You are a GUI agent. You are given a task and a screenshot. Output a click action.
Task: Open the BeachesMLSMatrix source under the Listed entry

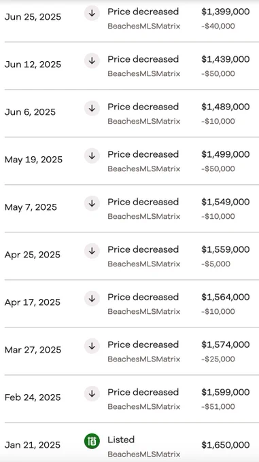(x=144, y=454)
